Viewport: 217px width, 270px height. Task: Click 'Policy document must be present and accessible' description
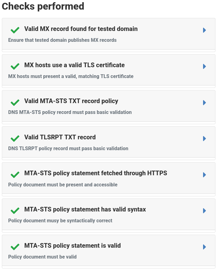[x=63, y=185]
